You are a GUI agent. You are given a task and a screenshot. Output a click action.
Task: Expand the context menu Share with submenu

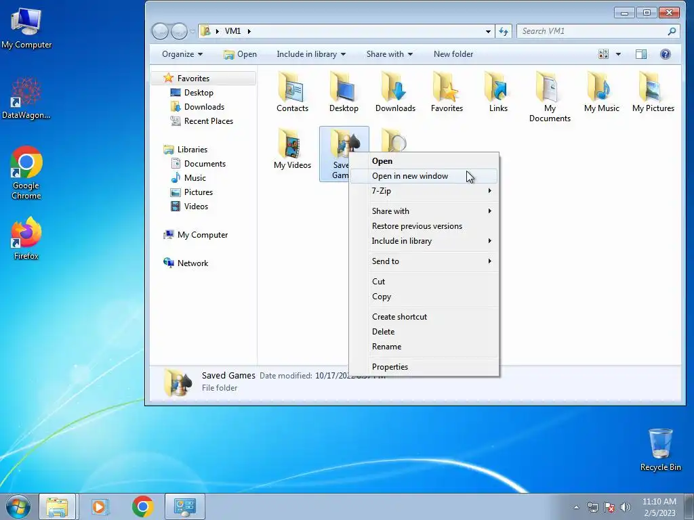click(424, 211)
